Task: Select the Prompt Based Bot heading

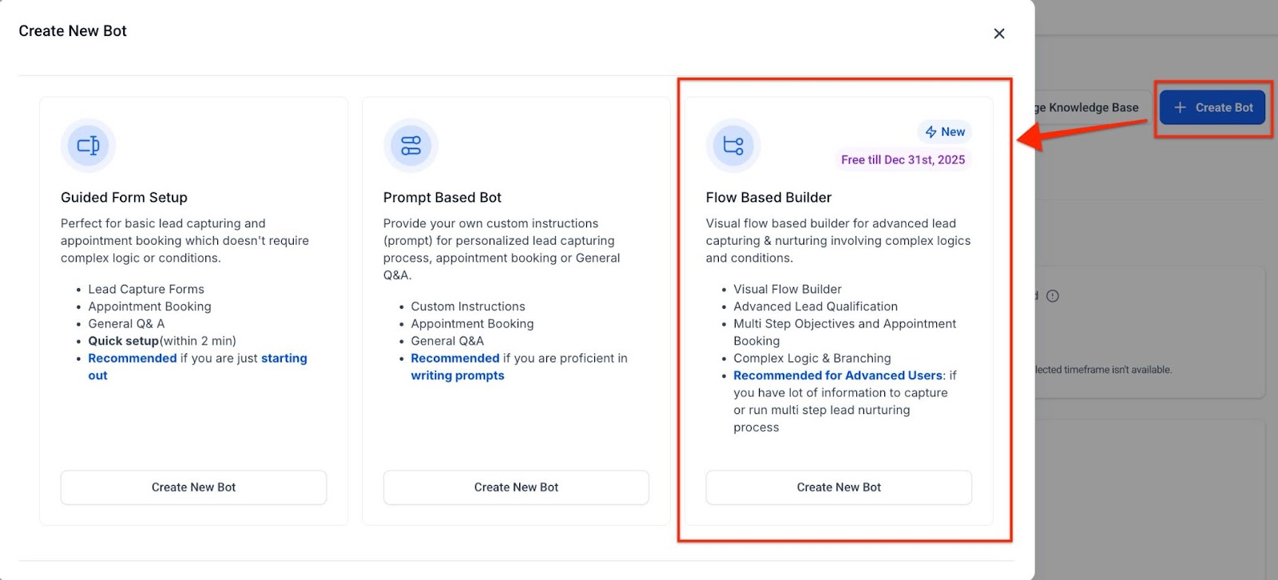Action: (x=442, y=197)
